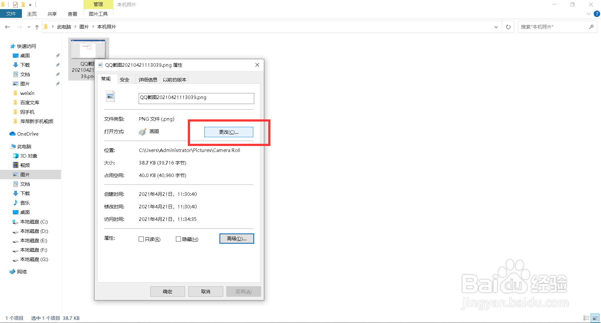Screen dimensions: 601x323
Task: Click the 管理 contextual tab
Action: (x=98, y=4)
